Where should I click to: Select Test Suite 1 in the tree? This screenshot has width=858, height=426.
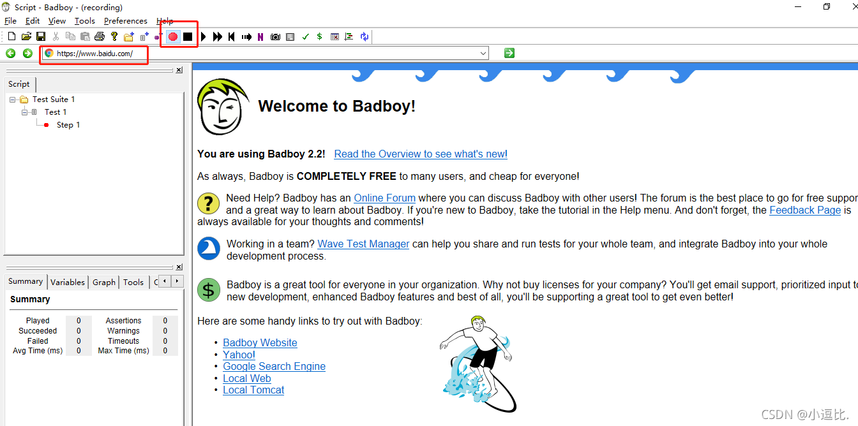click(x=54, y=99)
